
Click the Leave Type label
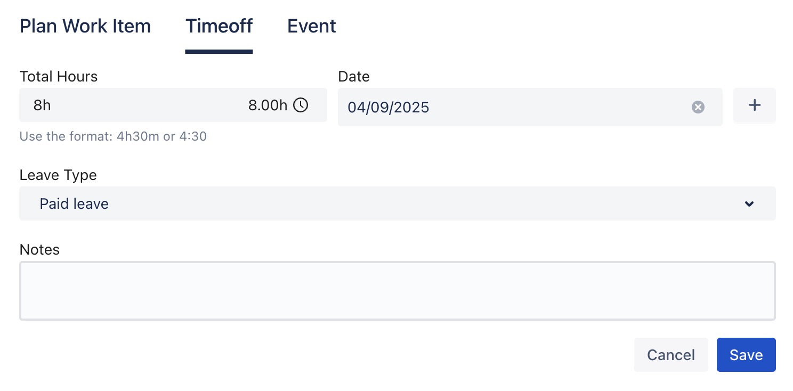(x=58, y=175)
